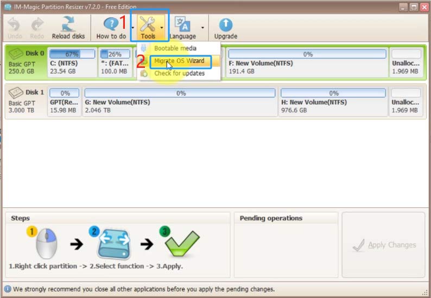This screenshot has height=298, width=431.
Task: Select Disk 0 Unallocated 1.969 MB space
Action: pos(405,62)
